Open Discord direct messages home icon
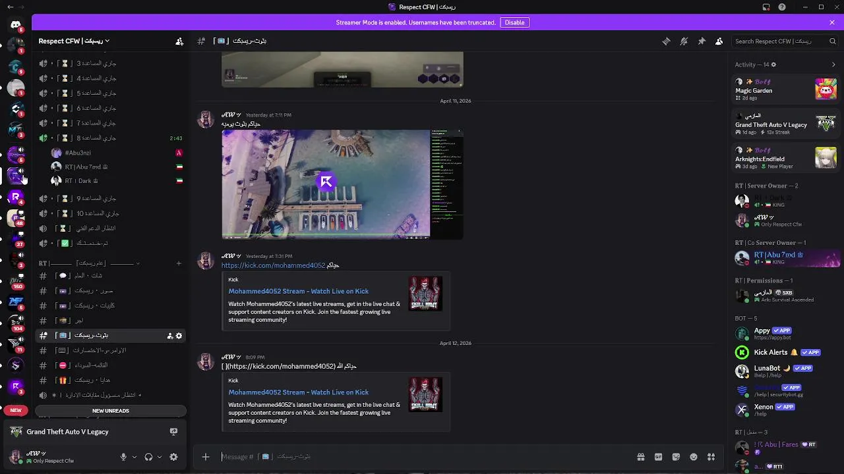The height and width of the screenshot is (474, 844). (16, 25)
